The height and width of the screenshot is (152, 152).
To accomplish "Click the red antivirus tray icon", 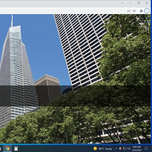I will (x=120, y=149).
